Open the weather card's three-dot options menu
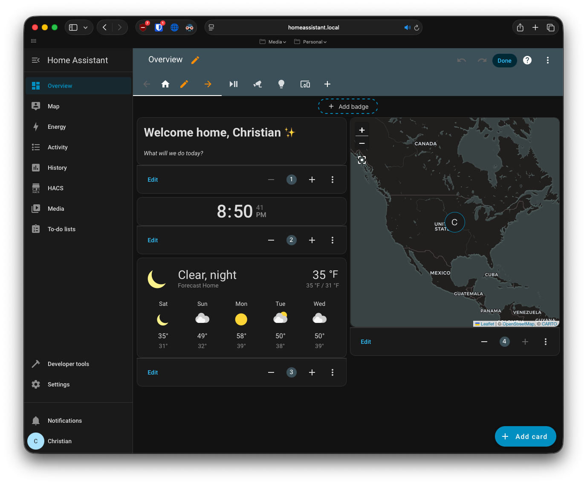This screenshot has height=485, width=587. pos(333,372)
